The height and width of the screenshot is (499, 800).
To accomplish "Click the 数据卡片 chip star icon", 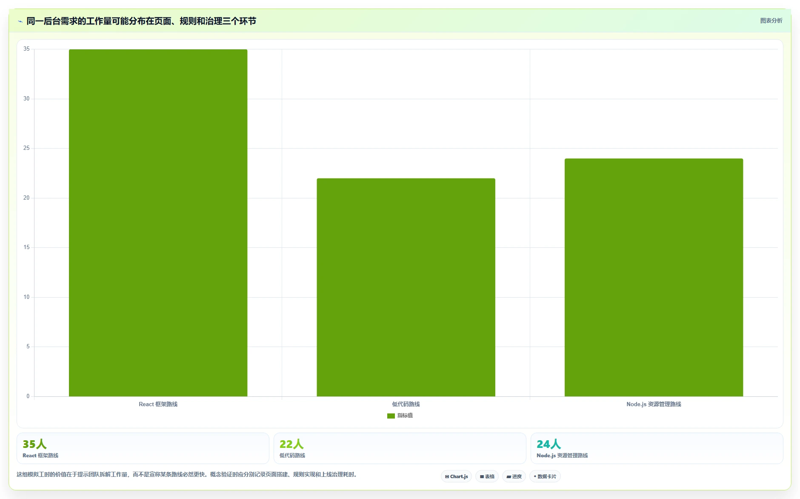I will (x=535, y=476).
